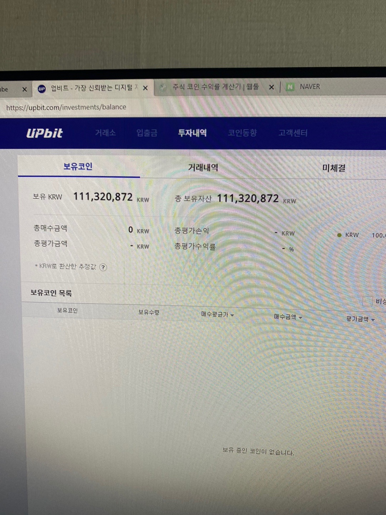The width and height of the screenshot is (386, 515).
Task: Switch to the NAVER browser tab
Action: pyautogui.click(x=310, y=87)
